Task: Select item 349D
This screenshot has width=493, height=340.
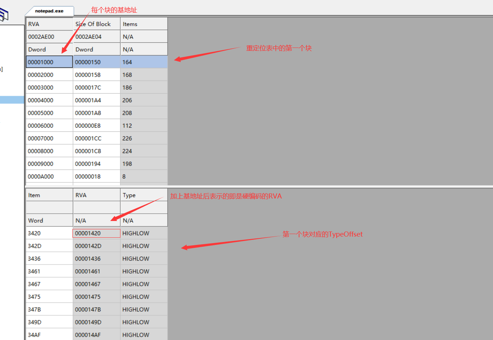Action: pyautogui.click(x=49, y=322)
